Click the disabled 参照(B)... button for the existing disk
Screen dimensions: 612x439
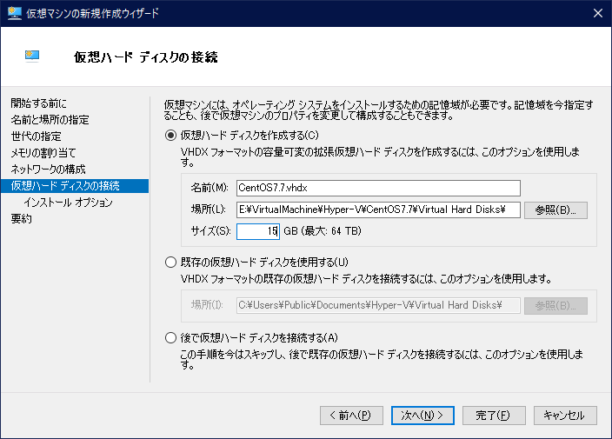555,306
